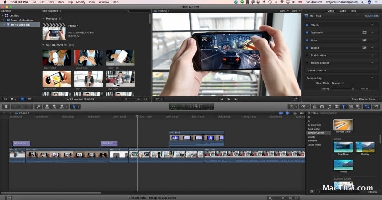The height and width of the screenshot is (200, 382).
Task: Collapse the Projects section triangle
Action: (x=43, y=19)
